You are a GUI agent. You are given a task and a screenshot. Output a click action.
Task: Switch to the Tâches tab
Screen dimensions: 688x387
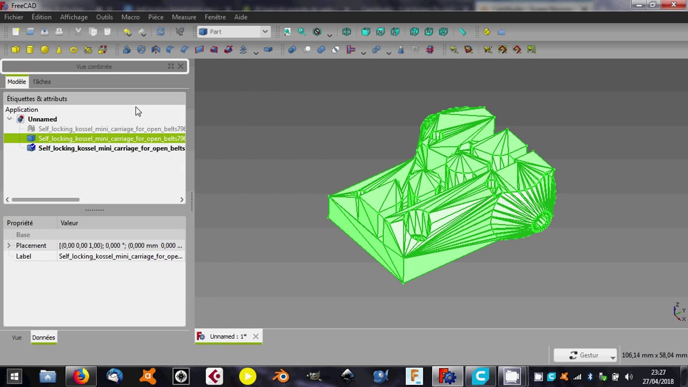41,82
